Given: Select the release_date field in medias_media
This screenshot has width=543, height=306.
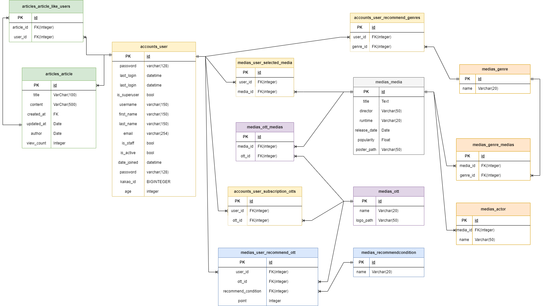Looking at the screenshot, I should pyautogui.click(x=366, y=130).
